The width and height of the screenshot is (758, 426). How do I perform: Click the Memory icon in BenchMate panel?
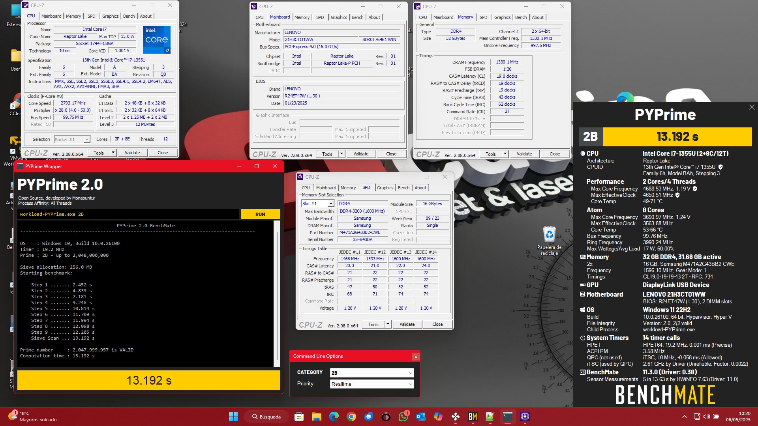[582, 257]
